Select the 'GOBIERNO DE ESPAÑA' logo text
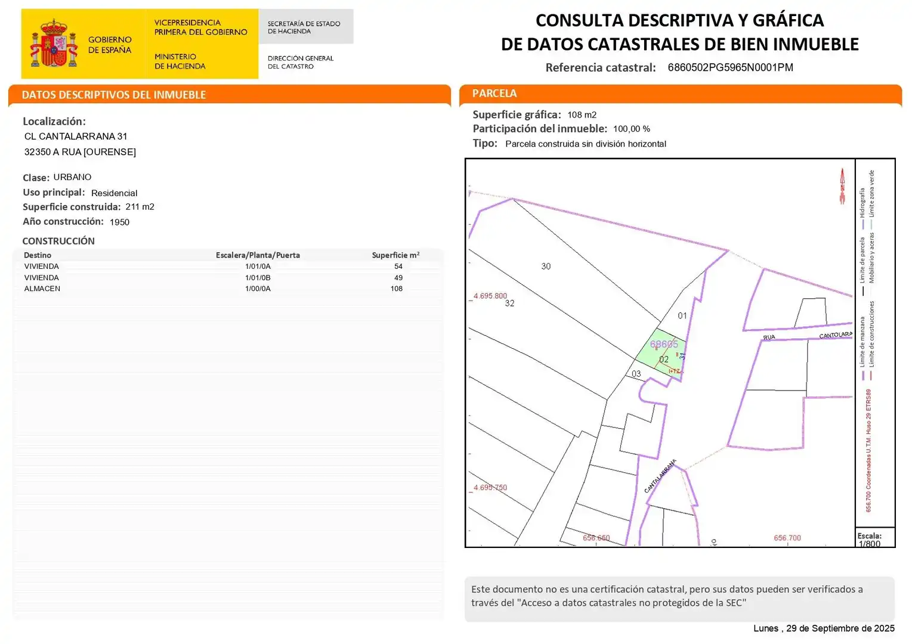This screenshot has height=644, width=912. tap(110, 45)
